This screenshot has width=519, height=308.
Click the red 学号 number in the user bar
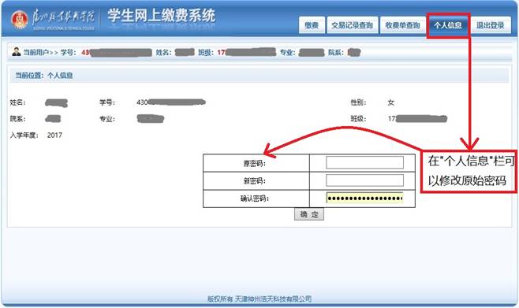117,53
